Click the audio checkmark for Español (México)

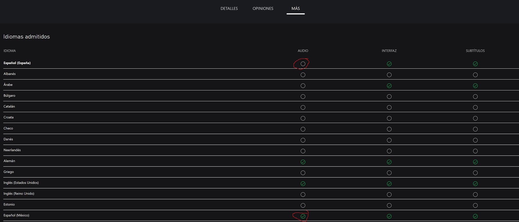(303, 216)
